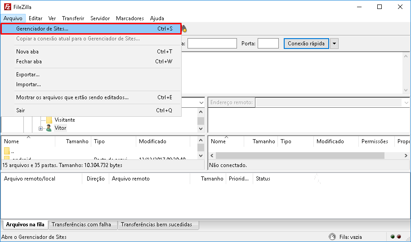This screenshot has height=242, width=411.
Task: Click the Direção queue column header
Action: pyautogui.click(x=96, y=179)
